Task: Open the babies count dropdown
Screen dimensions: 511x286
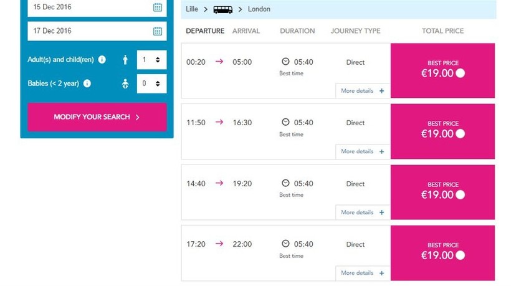Action: pyautogui.click(x=151, y=83)
